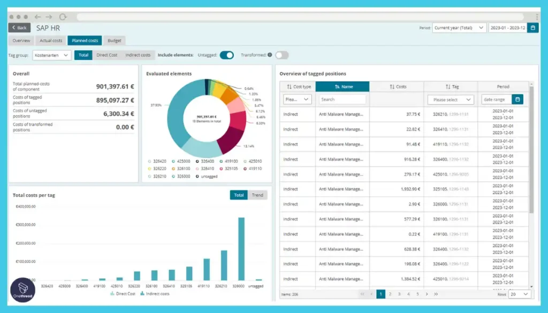The width and height of the screenshot is (548, 313).
Task: Switch to the Overview tab
Action: (x=21, y=41)
